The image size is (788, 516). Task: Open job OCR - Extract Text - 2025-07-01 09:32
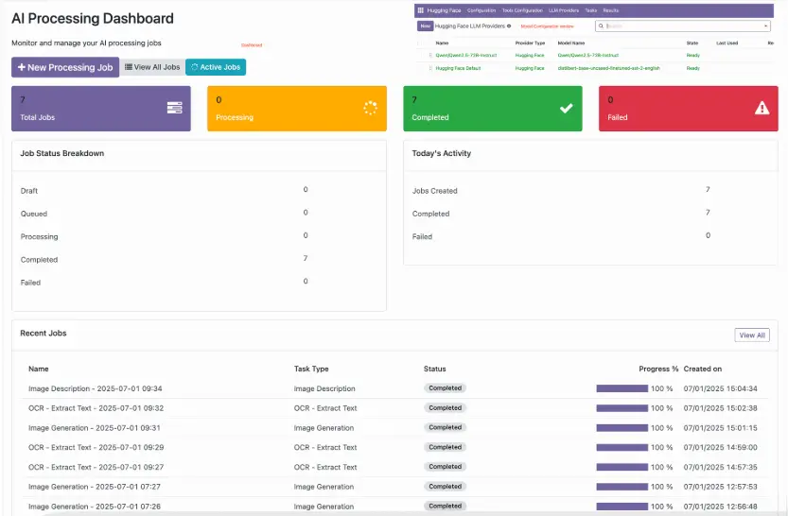[x=96, y=408]
